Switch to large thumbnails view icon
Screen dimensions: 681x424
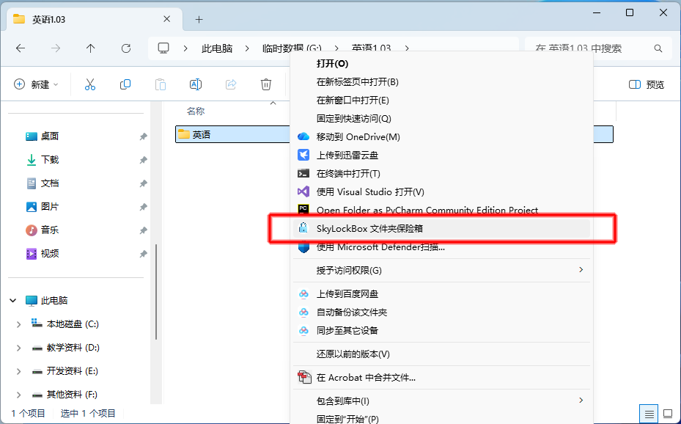tap(668, 414)
